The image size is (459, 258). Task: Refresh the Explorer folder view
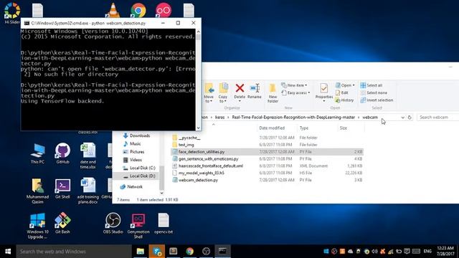tap(410, 118)
